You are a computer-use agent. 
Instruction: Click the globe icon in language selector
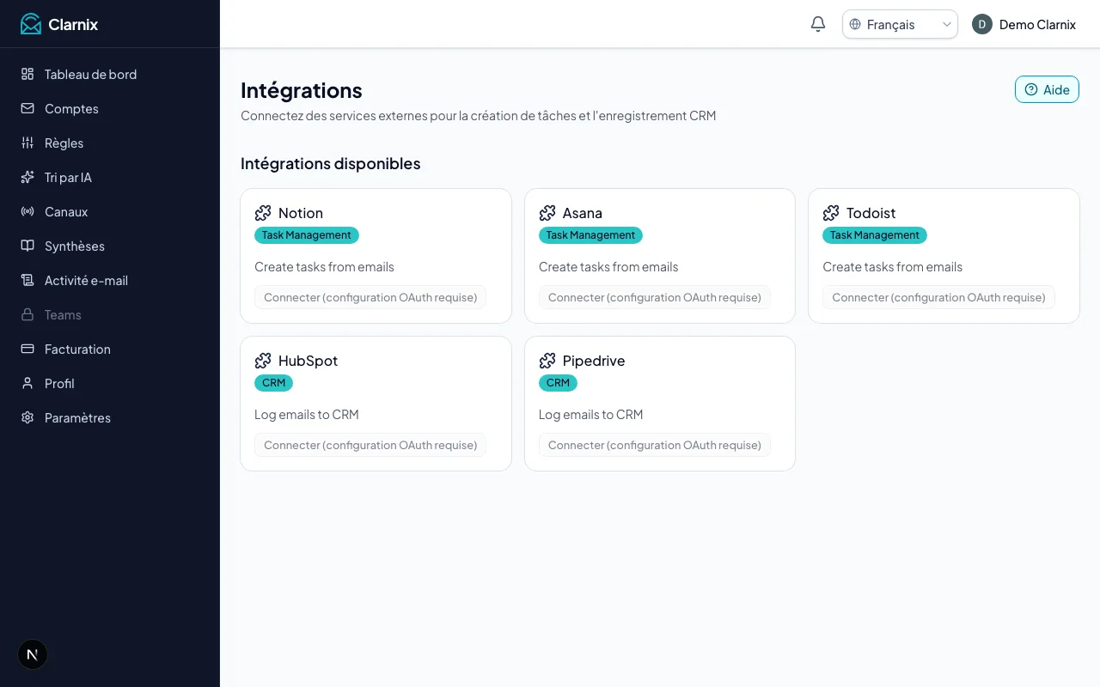(855, 24)
